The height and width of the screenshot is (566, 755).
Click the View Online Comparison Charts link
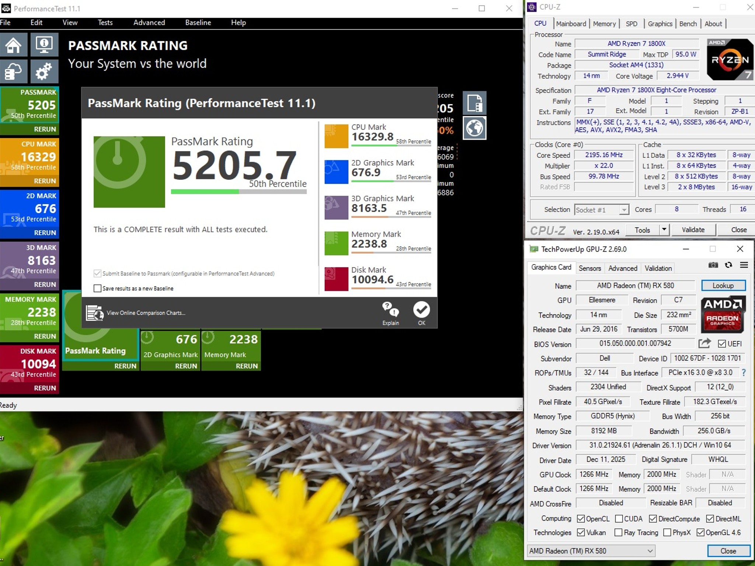[146, 313]
